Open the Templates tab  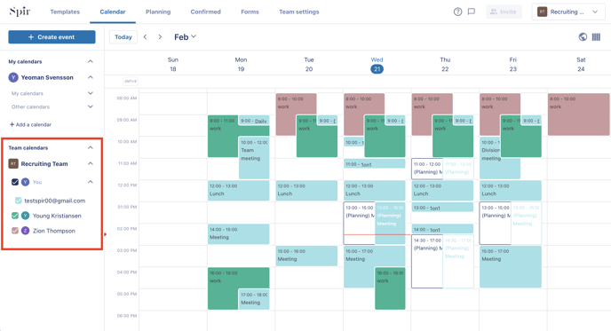click(x=65, y=12)
